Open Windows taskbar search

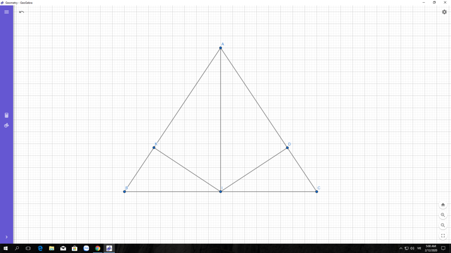point(17,249)
